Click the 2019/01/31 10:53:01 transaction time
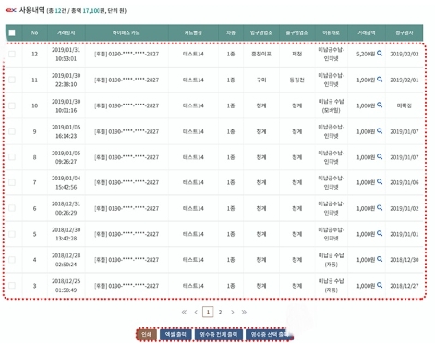Viewport: 435px width, 345px height. 66,54
